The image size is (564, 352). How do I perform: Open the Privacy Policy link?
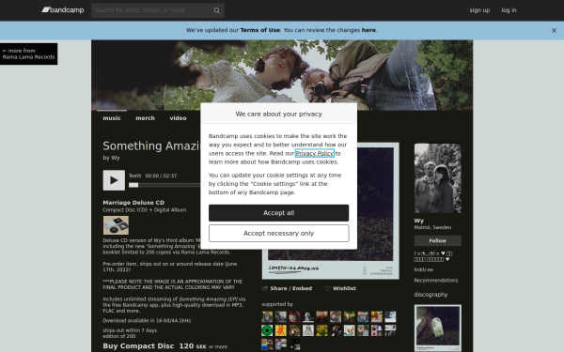pos(315,153)
